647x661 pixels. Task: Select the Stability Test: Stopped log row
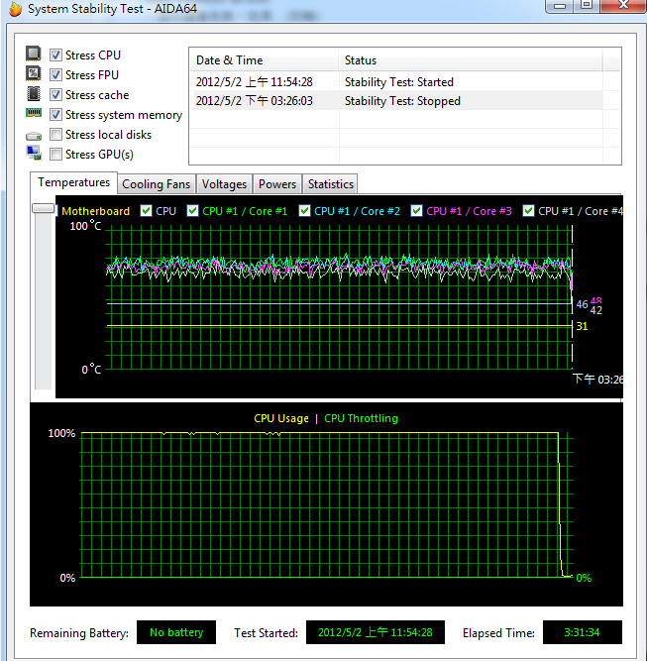(x=396, y=101)
